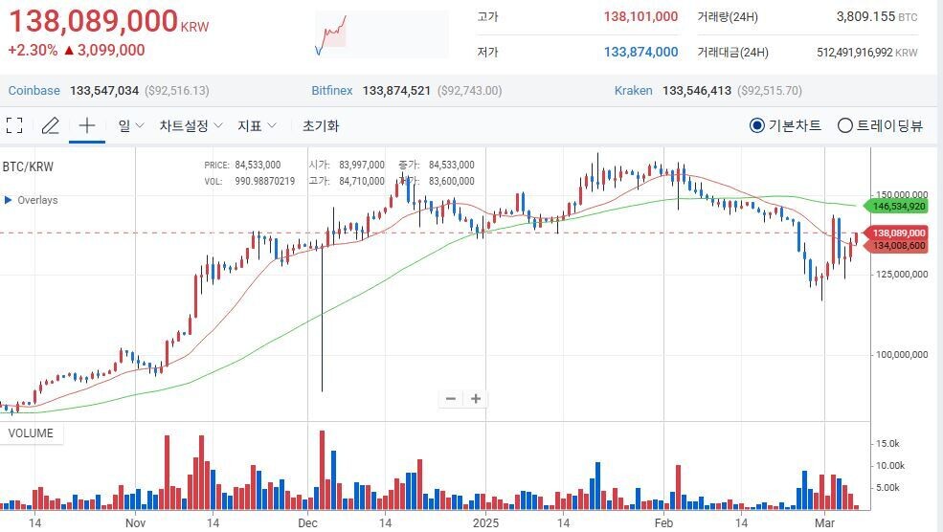Viewport: 943px width, 532px height.
Task: Zoom out chart with minus button
Action: tap(451, 399)
